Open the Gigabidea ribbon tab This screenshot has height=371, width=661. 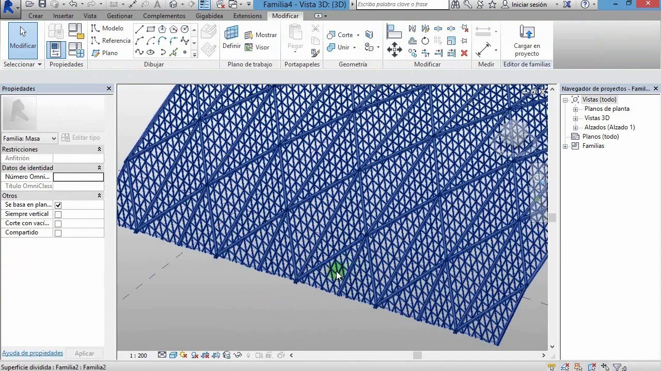coord(209,16)
